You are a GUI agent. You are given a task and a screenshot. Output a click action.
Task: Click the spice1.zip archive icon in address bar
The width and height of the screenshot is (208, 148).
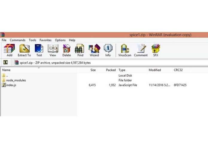pos(16,63)
